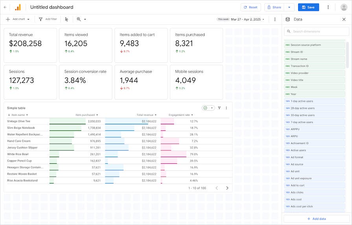This screenshot has height=225, width=352.
Task: Select the pointer selection tool
Action: pyautogui.click(x=66, y=19)
